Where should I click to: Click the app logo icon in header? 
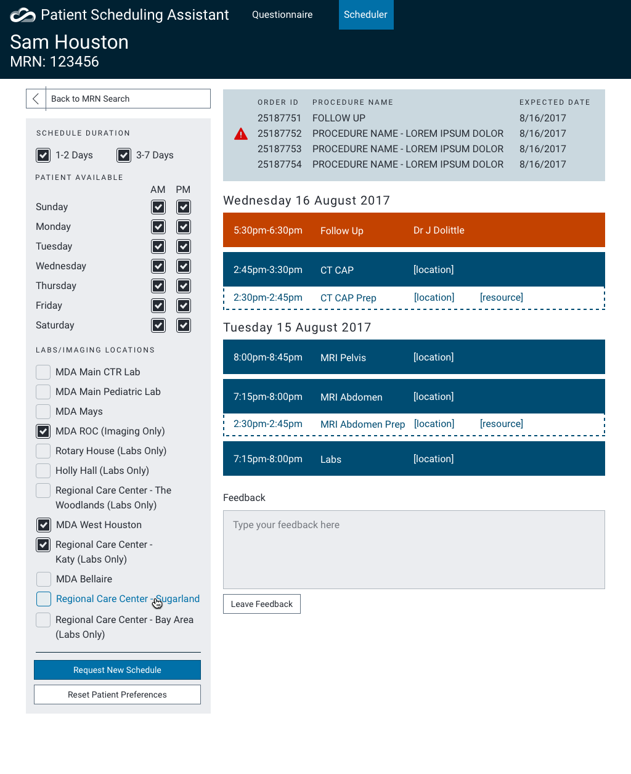click(x=23, y=15)
